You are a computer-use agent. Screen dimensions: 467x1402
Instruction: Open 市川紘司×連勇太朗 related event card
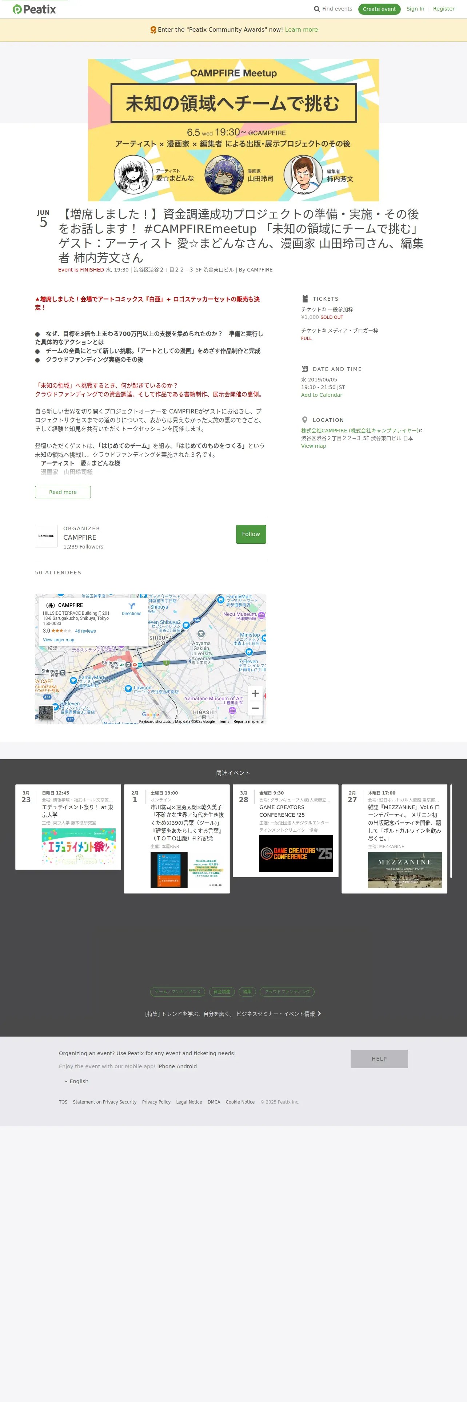177,839
